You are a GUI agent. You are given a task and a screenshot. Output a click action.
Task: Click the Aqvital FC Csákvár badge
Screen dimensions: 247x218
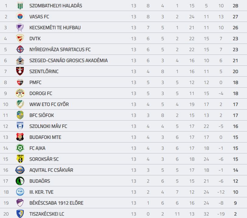pos(20,170)
